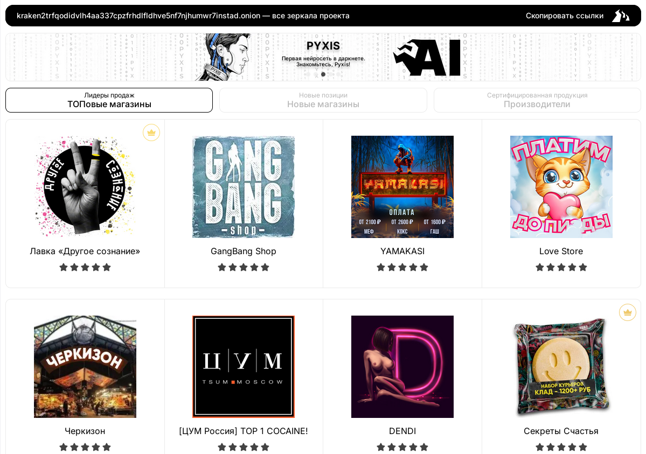Click the ЦУМ Tsum Moscow logo thumbnail

244,367
